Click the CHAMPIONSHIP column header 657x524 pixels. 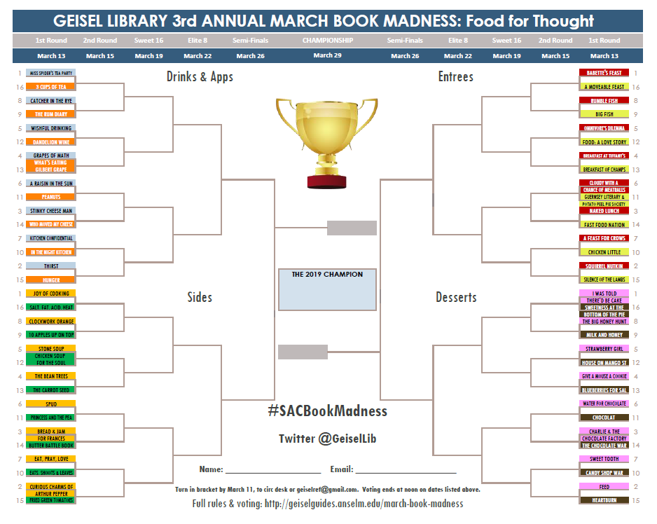click(x=328, y=40)
